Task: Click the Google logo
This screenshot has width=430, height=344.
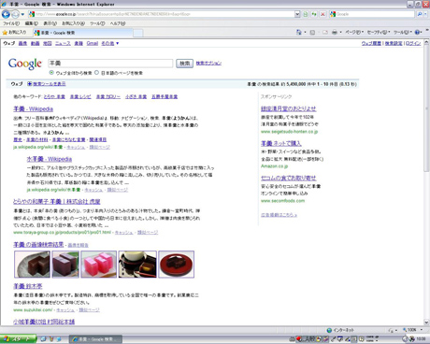Action: click(x=25, y=64)
